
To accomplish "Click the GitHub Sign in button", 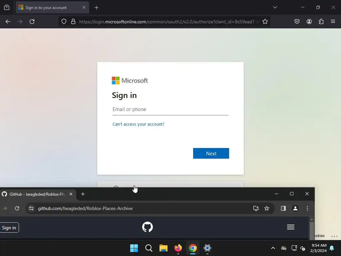I will 9,228.
